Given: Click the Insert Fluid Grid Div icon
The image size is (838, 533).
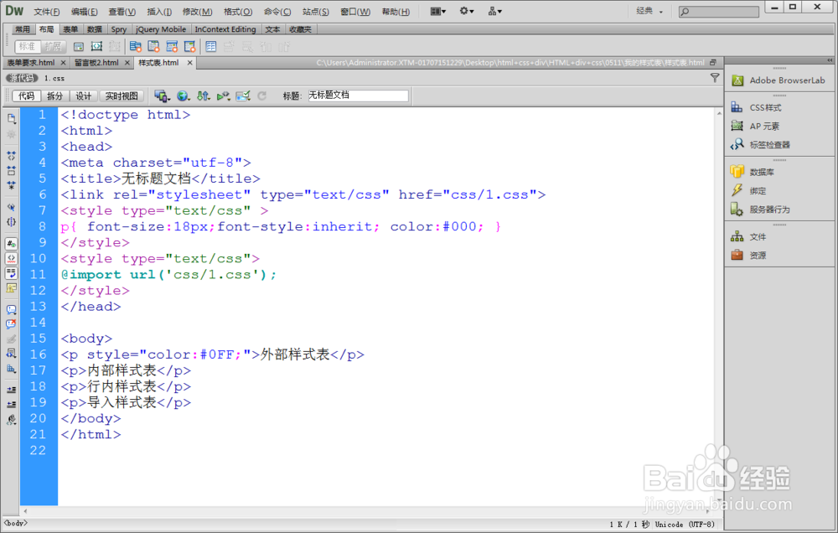Looking at the screenshot, I should (96, 47).
